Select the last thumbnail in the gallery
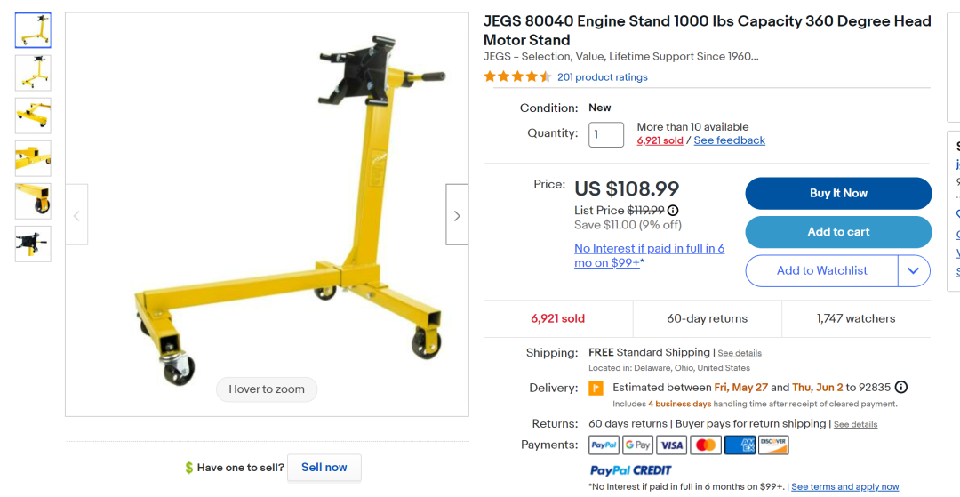The image size is (960, 497). coord(33,244)
